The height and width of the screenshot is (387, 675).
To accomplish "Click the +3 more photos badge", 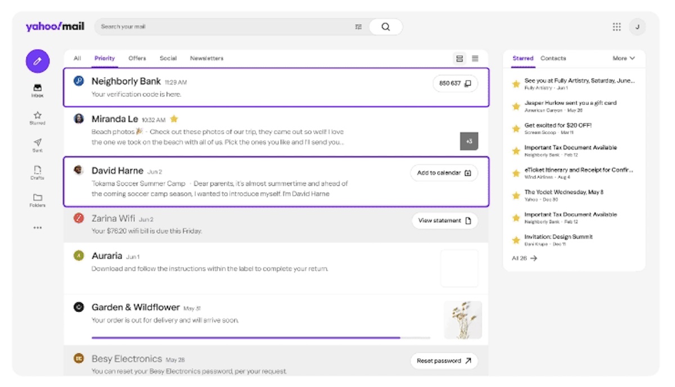I will (x=469, y=141).
